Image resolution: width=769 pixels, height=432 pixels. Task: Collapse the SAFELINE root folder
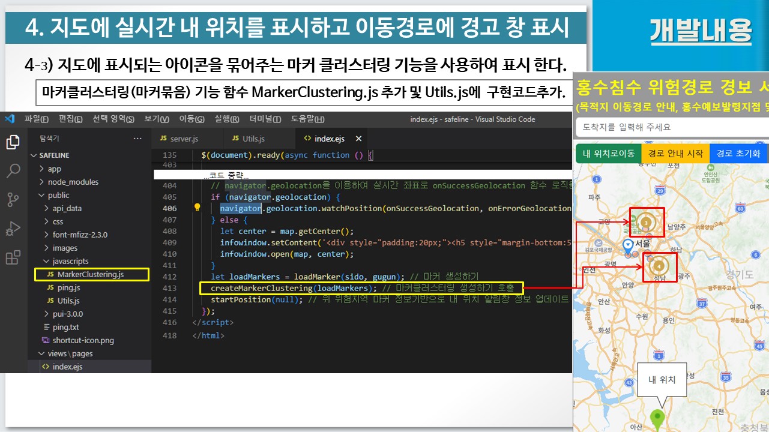pos(34,155)
